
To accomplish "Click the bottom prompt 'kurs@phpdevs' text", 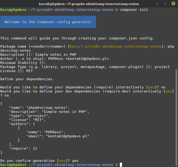I will click(x=13, y=165).
